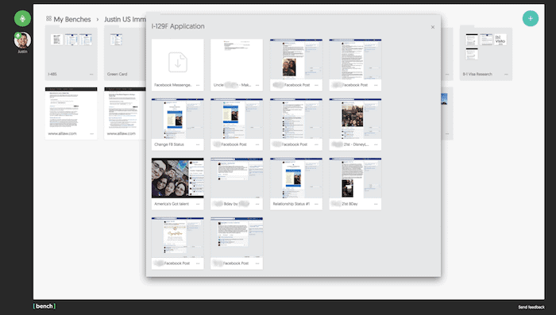
Task: Add new item with teal plus button
Action: point(531,18)
